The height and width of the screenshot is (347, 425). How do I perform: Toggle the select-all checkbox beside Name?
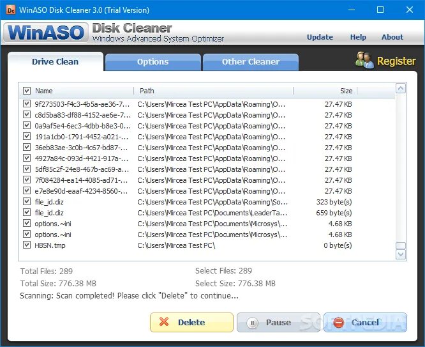coord(27,90)
